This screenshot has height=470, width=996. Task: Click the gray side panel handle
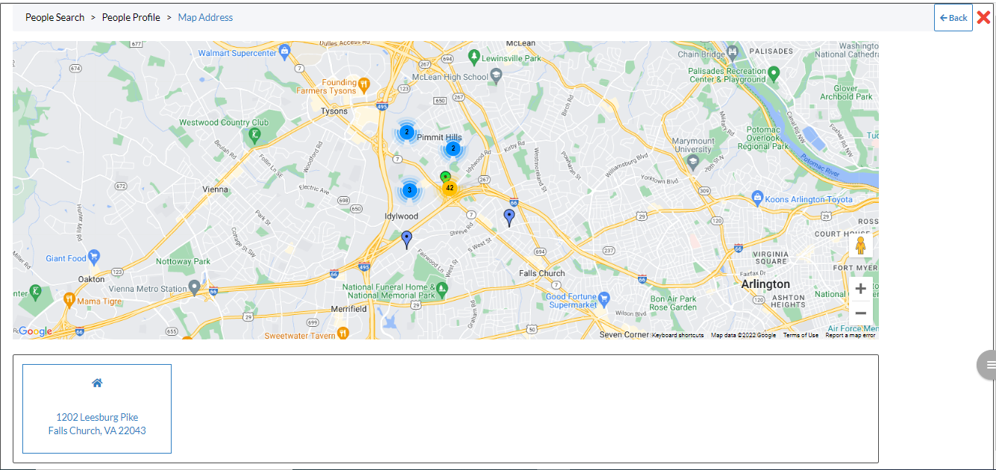pos(986,365)
